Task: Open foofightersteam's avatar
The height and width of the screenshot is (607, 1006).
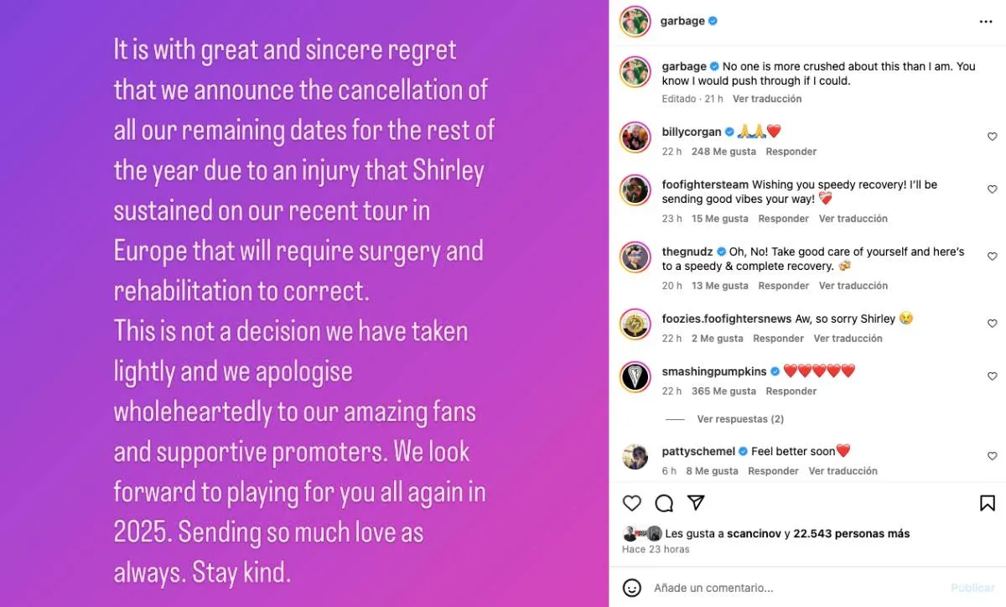Action: (x=635, y=190)
